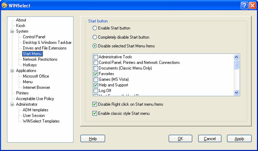Collapse the Applications tree node

(12, 71)
